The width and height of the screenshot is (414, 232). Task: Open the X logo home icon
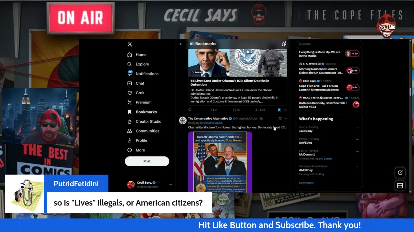click(x=130, y=44)
